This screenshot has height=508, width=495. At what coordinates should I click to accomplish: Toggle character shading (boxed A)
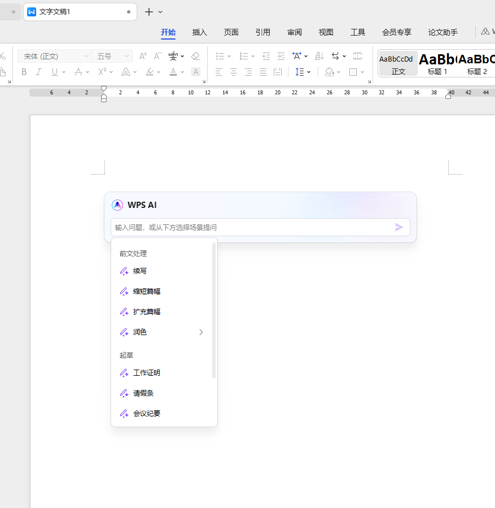(196, 72)
